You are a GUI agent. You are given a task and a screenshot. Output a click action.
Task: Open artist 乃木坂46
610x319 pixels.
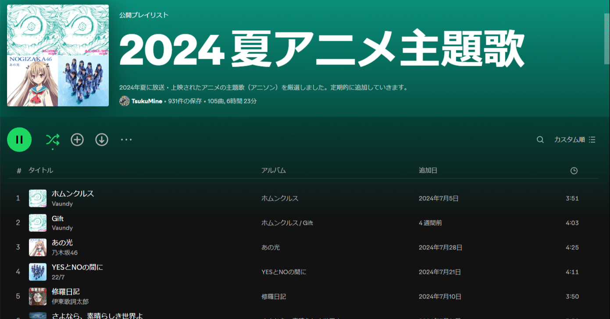pos(65,253)
